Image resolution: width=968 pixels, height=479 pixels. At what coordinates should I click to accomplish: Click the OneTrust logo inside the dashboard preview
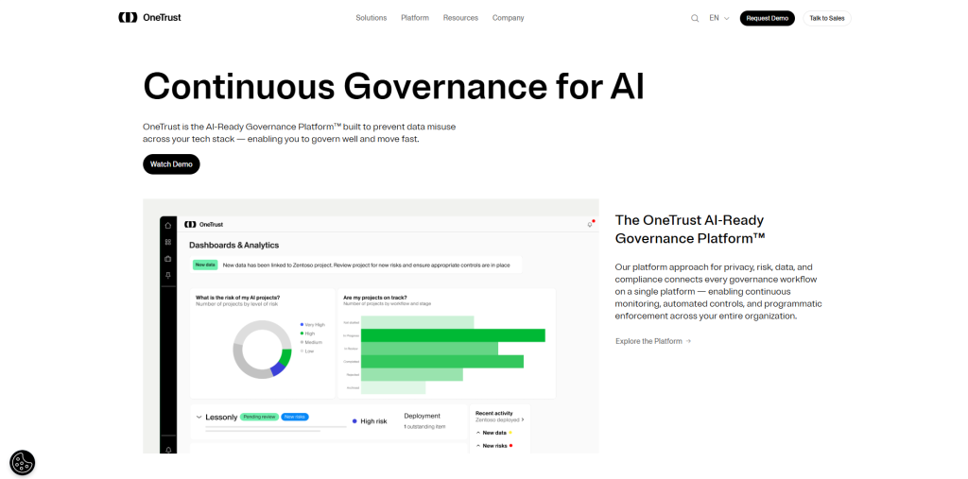tap(204, 225)
